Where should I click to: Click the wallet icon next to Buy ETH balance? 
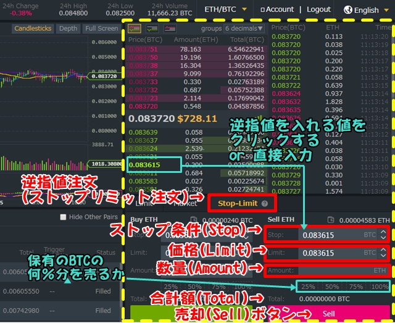194,220
